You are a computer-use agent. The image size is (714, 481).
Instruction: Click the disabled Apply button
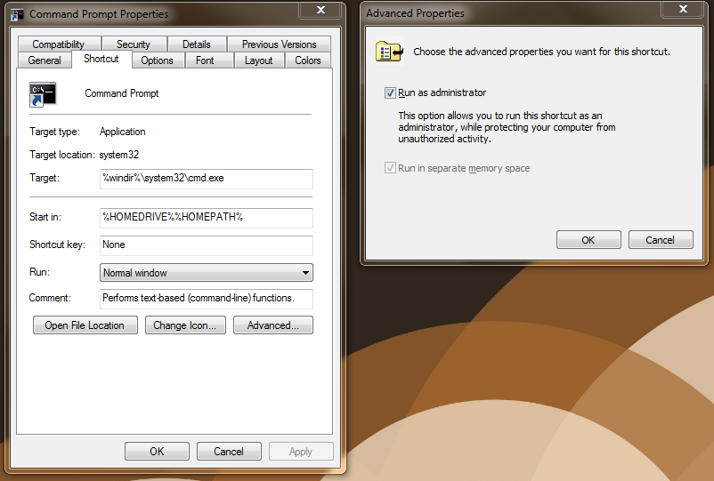click(301, 451)
